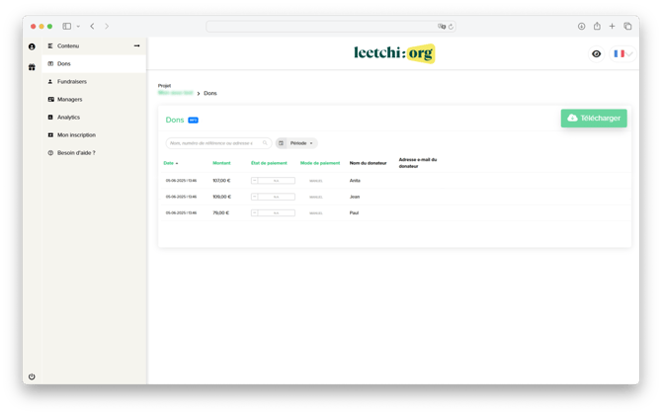Show Safari tab overview icon

(x=627, y=27)
